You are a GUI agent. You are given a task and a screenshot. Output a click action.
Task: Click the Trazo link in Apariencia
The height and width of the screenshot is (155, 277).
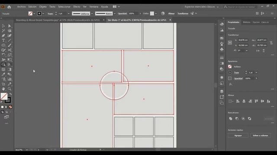[x=236, y=73]
